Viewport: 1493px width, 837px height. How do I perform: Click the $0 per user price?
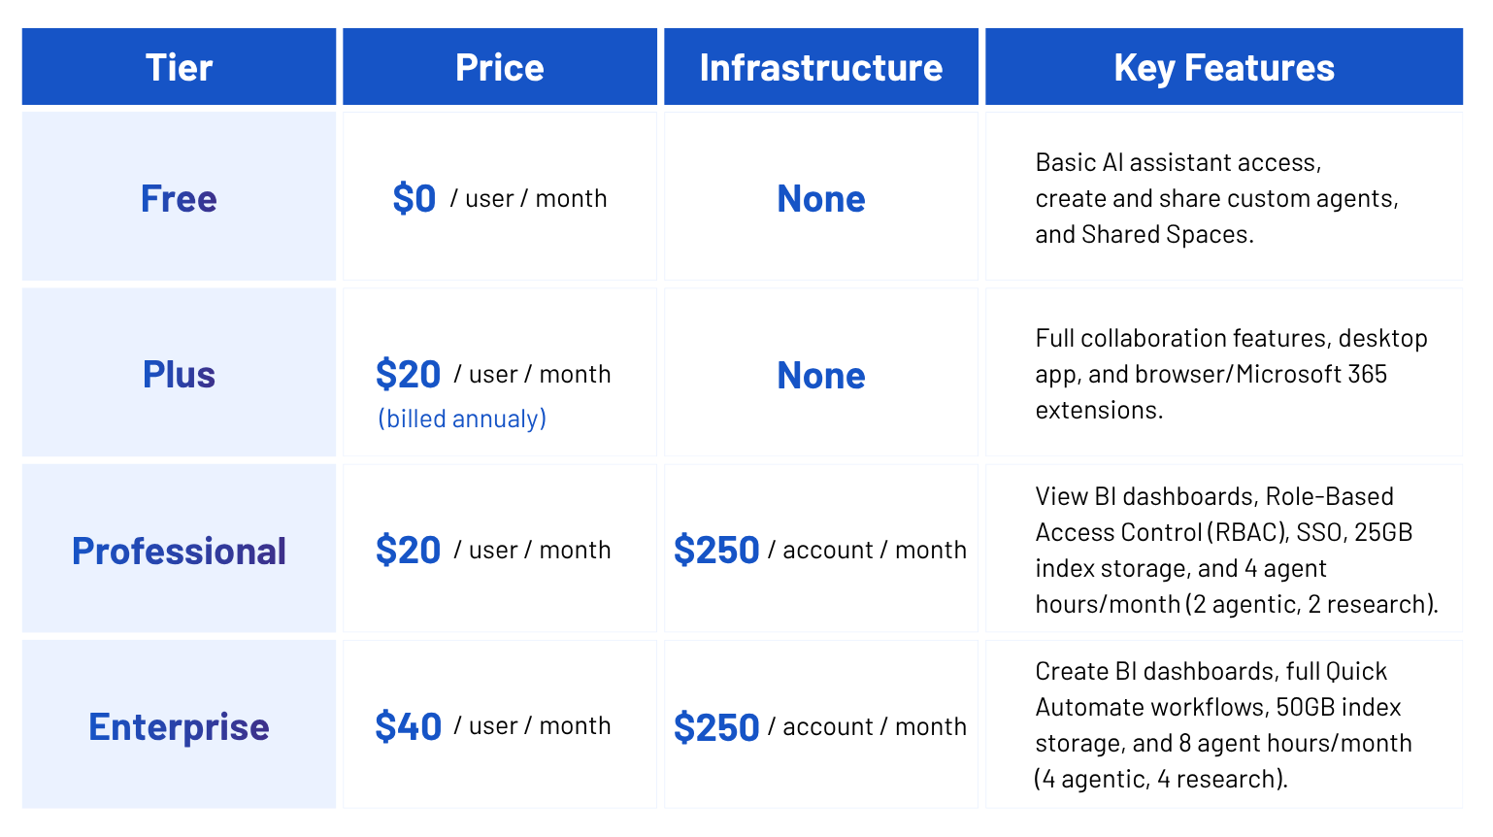[500, 198]
